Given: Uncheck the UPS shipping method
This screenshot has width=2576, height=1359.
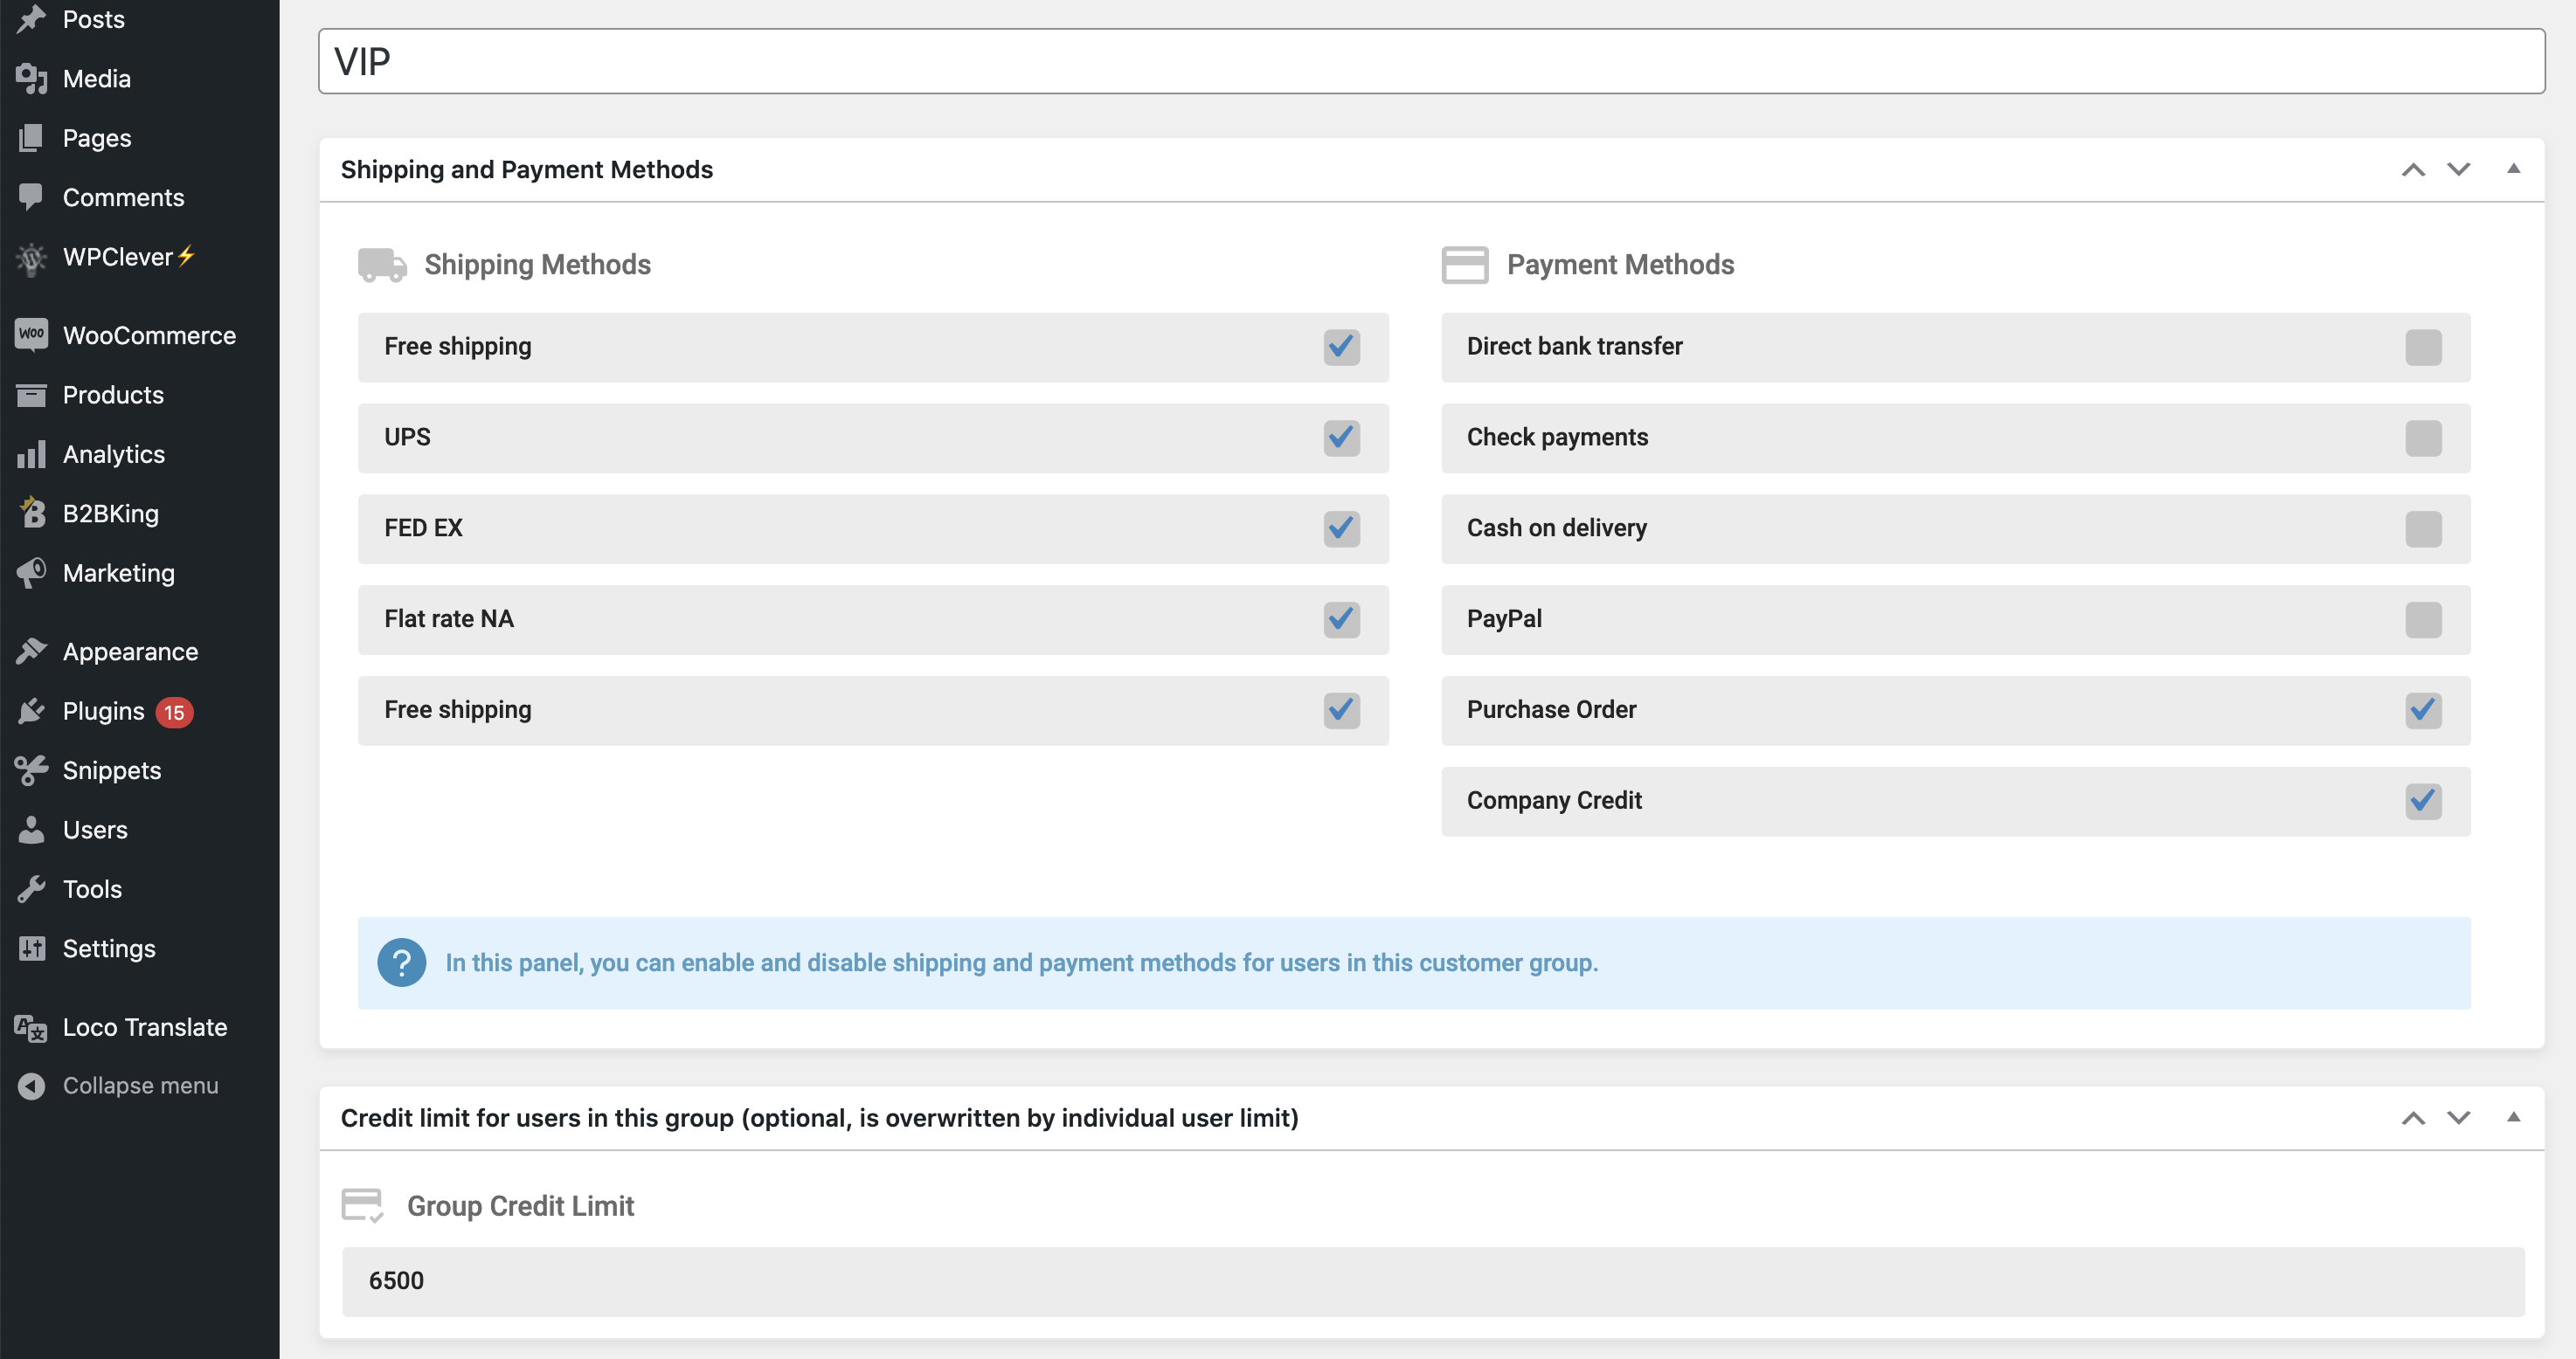Looking at the screenshot, I should [1341, 438].
